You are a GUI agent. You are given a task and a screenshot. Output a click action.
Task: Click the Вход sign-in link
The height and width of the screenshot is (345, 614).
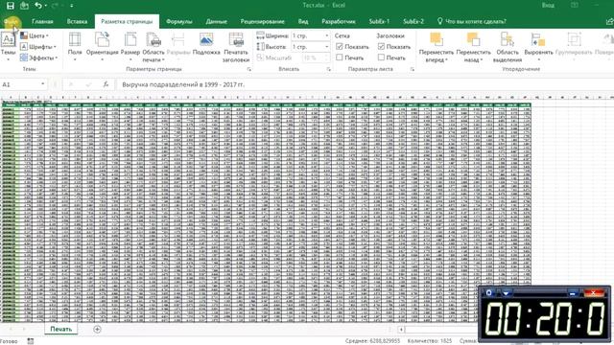(x=548, y=6)
